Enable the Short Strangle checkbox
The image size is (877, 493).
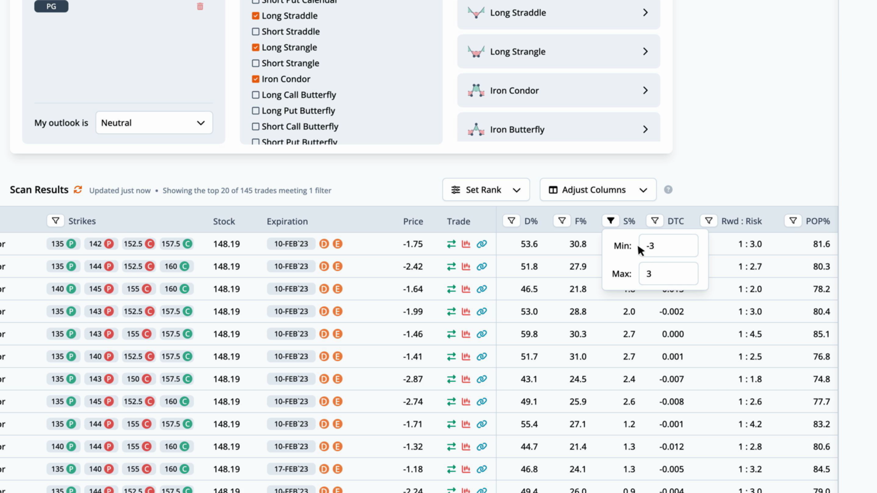point(256,63)
